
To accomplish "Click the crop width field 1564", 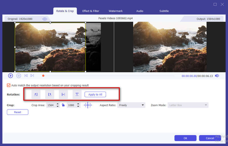I will pos(51,105).
